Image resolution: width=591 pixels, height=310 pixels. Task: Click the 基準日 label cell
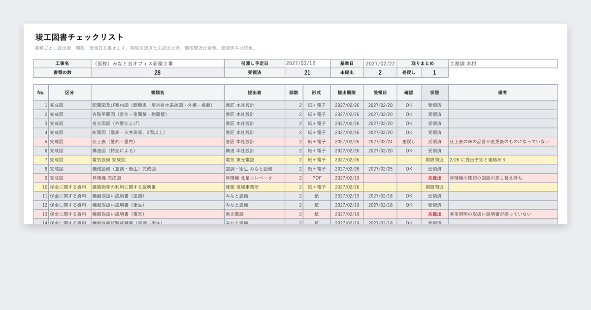click(x=347, y=63)
